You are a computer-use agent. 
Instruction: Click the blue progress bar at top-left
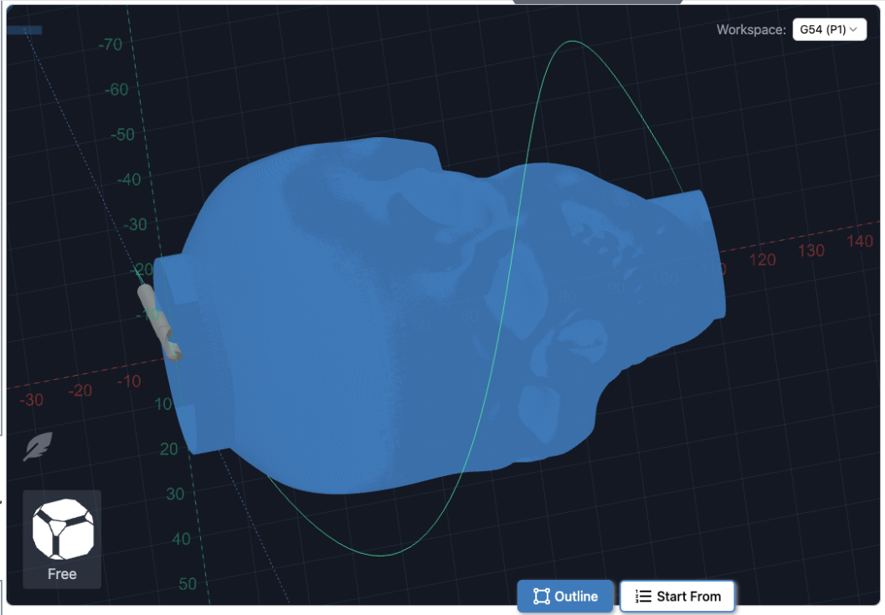coord(24,30)
